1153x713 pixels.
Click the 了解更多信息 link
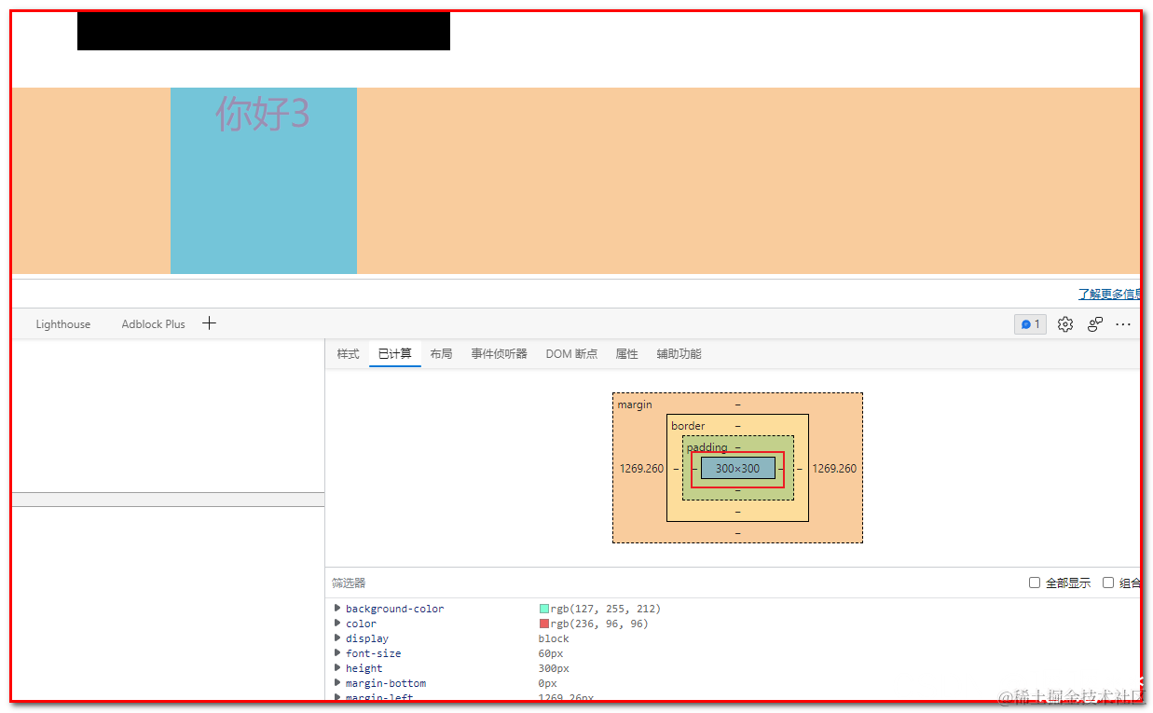tap(1109, 294)
